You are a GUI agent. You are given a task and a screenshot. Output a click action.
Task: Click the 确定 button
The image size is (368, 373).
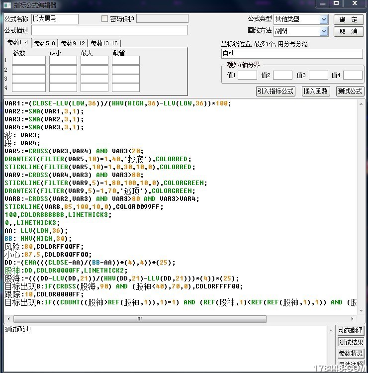(349, 19)
